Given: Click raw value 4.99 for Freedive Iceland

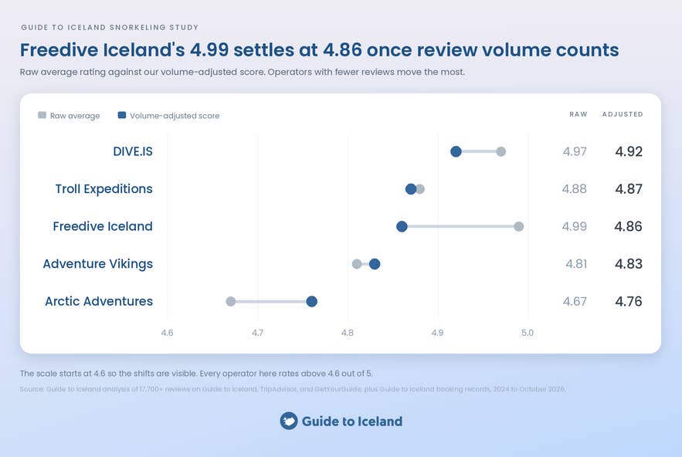Looking at the screenshot, I should 574,226.
